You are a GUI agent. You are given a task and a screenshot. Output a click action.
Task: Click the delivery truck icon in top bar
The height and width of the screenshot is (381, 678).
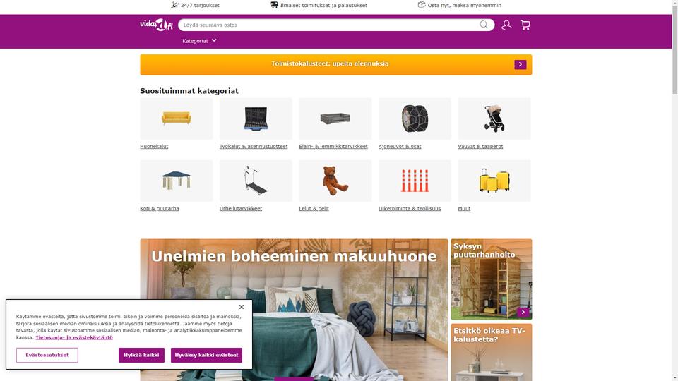click(274, 5)
